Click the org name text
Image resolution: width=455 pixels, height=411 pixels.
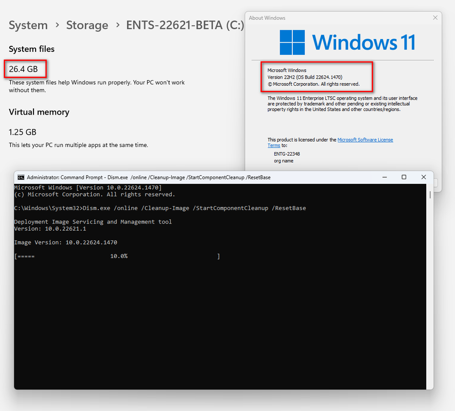284,161
